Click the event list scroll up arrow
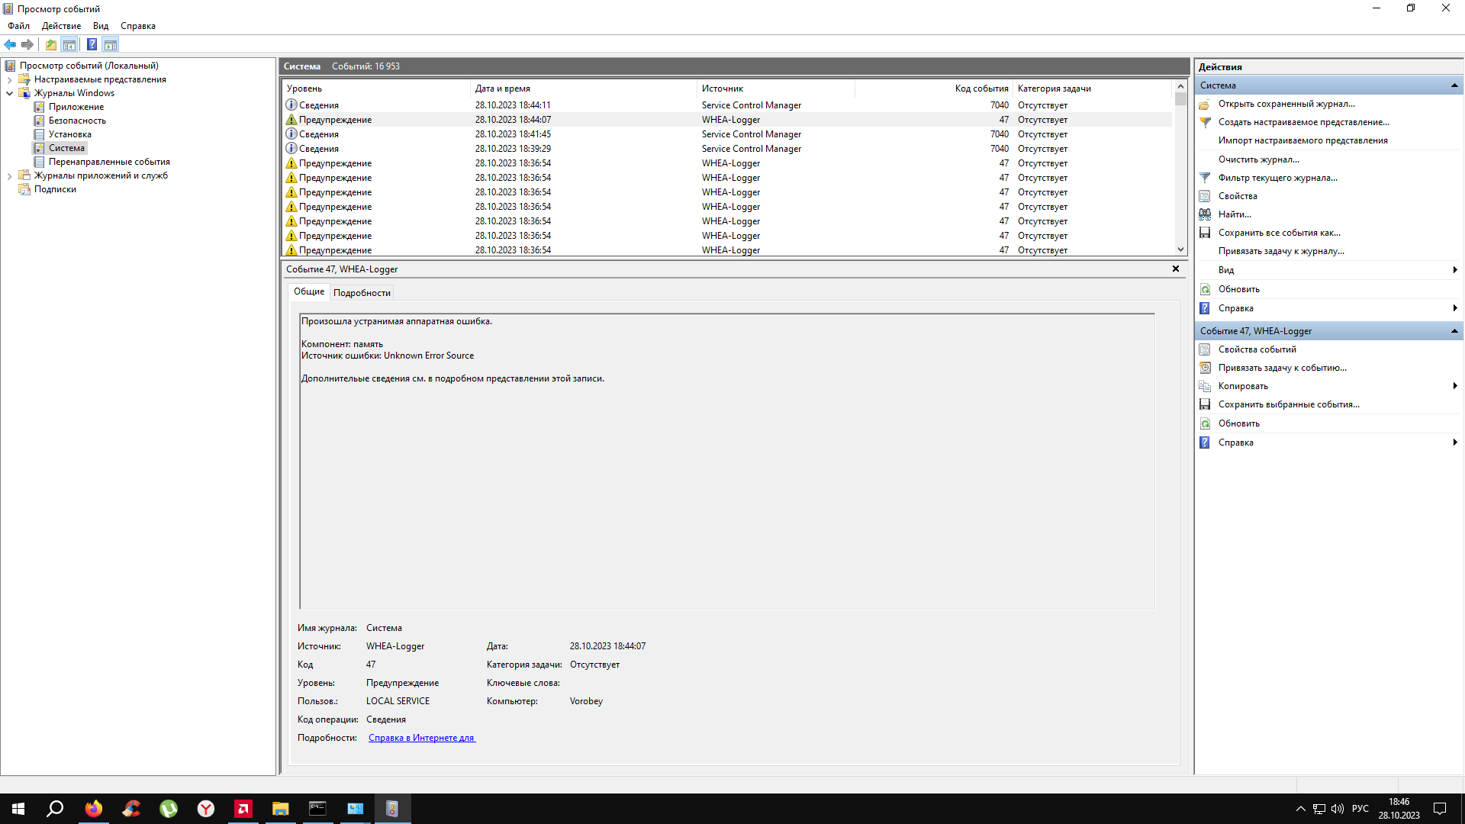Image resolution: width=1465 pixels, height=824 pixels. tap(1180, 86)
